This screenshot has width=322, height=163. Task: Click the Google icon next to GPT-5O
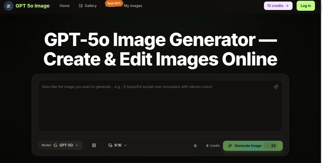pyautogui.click(x=55, y=145)
